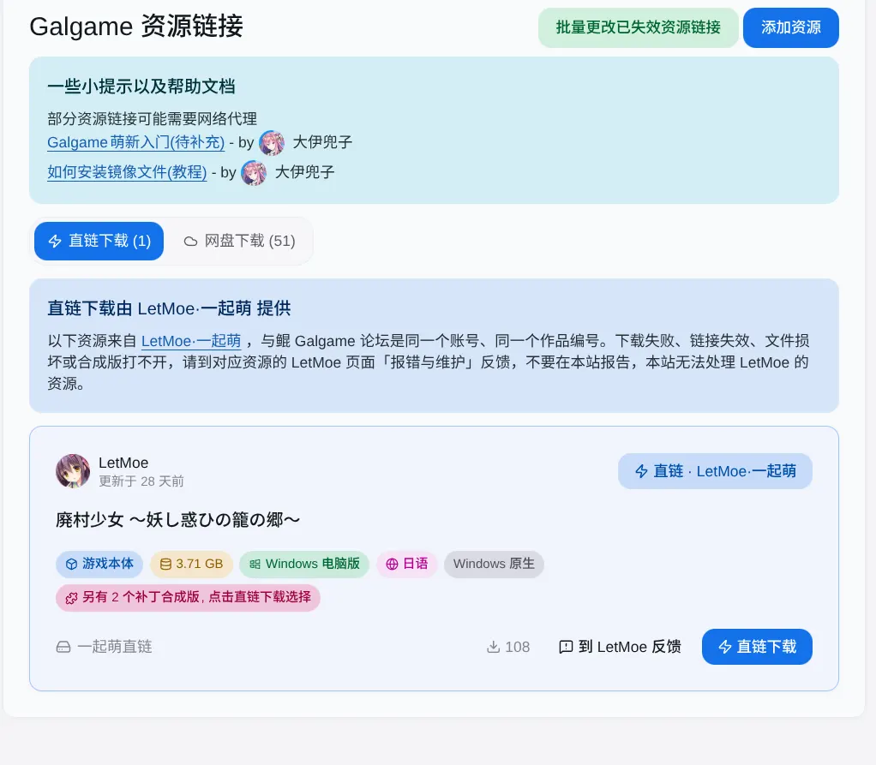Click the 直链 · LetMoe·一起萌 badge

[715, 471]
